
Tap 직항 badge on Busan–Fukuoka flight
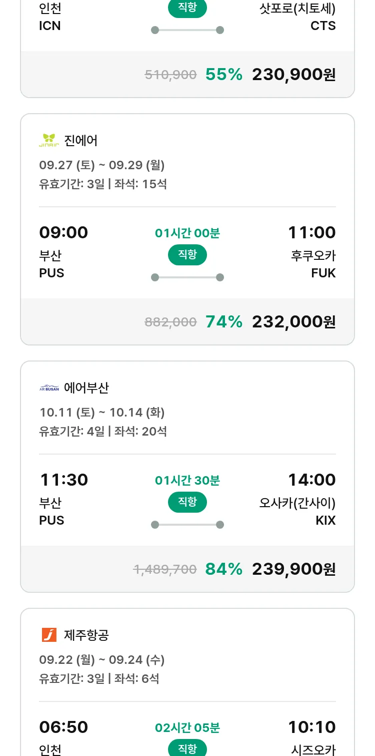[187, 255]
